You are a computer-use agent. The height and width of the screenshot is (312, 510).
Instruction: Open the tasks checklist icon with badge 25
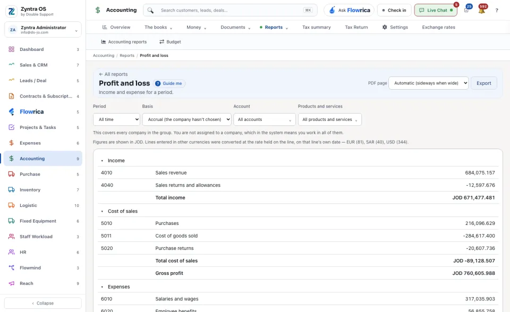coord(466,10)
